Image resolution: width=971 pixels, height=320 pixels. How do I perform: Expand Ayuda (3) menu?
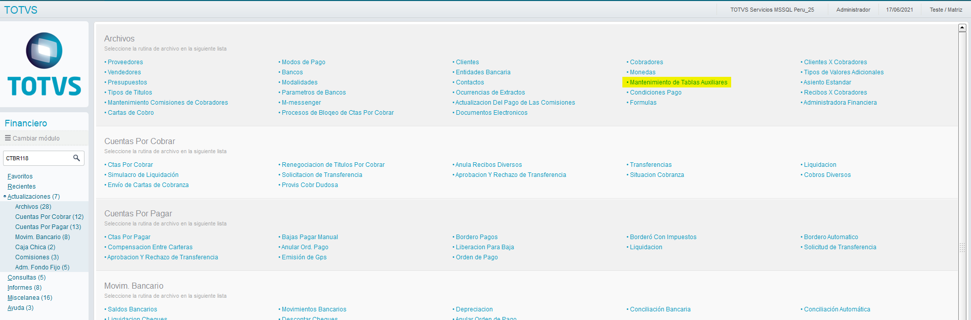[x=21, y=308]
